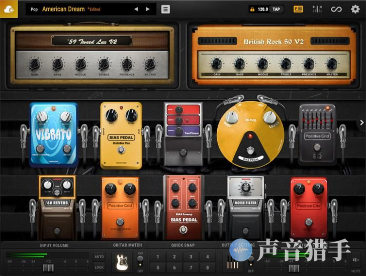This screenshot has width=366, height=276.
Task: Go to previous preset arrow
Action: pyautogui.click(x=136, y=9)
